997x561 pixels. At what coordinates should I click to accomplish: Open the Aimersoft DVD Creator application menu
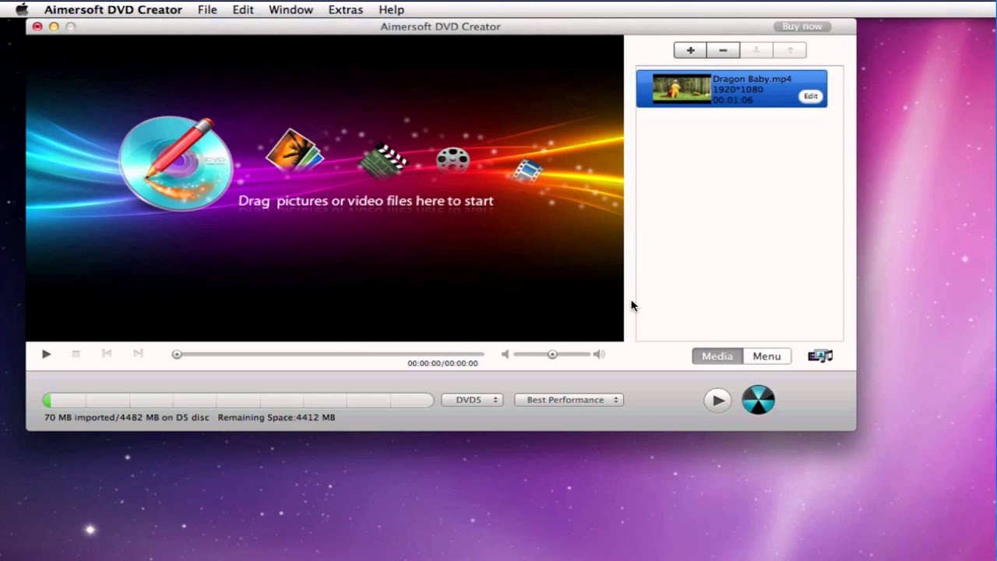(113, 9)
